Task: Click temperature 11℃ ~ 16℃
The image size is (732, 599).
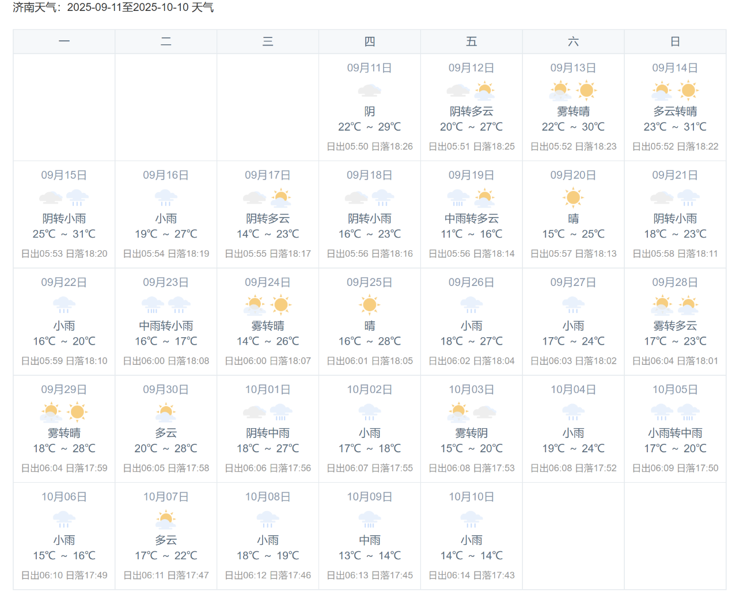Action: 471,234
